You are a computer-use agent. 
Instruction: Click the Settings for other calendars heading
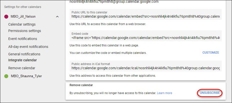[x=23, y=7]
